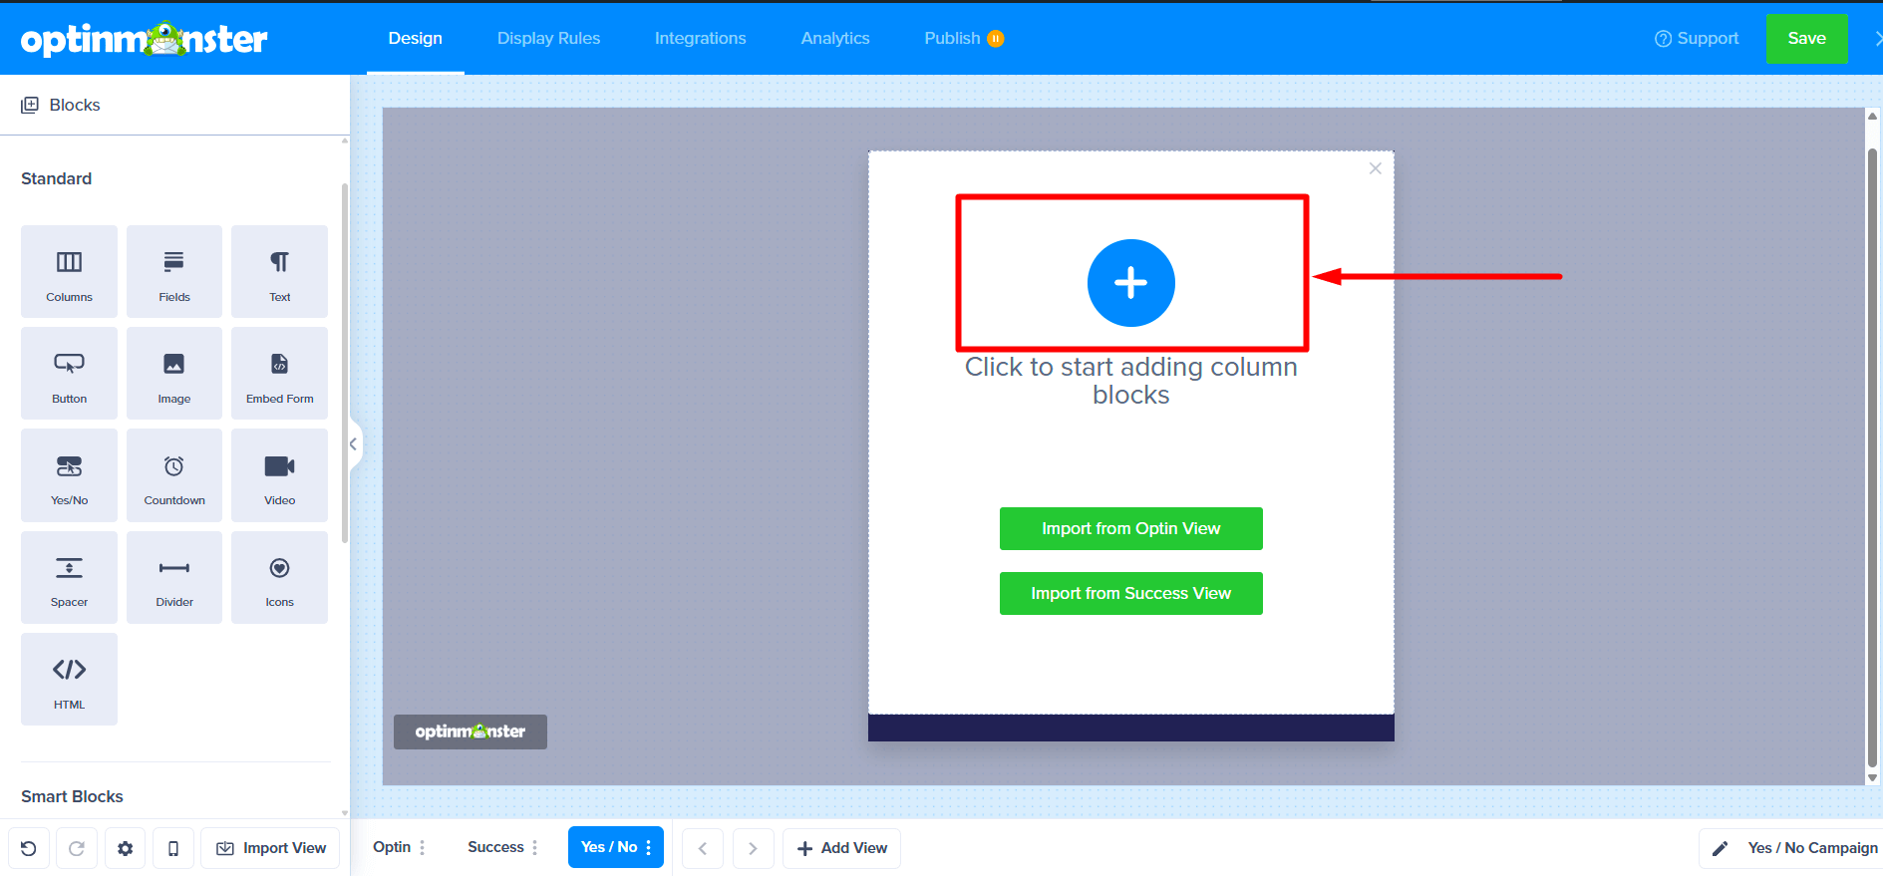Open the Yes / No view options menu
Viewport: 1883px width, 876px height.
(649, 847)
